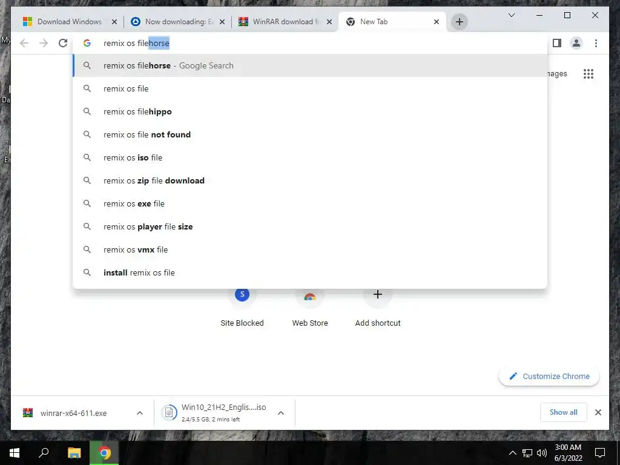Open Chrome's three-dot menu
Image resolution: width=620 pixels, height=465 pixels.
pos(596,43)
